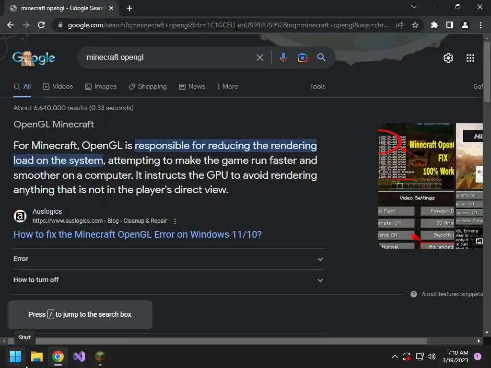Switch to the News tab

point(192,87)
